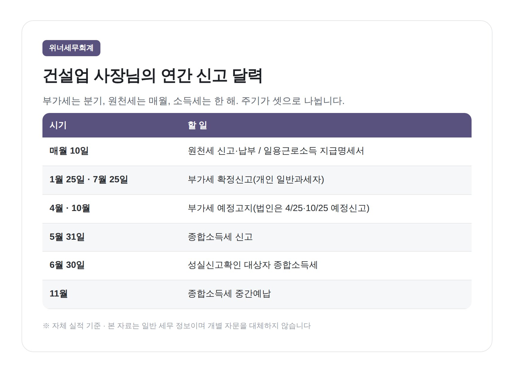The height and width of the screenshot is (373, 514).
Task: Click the footnote starting with ※ 자체 실적 기준
Action: click(177, 326)
